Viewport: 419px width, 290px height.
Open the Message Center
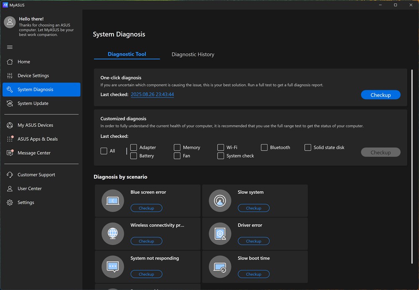point(34,153)
